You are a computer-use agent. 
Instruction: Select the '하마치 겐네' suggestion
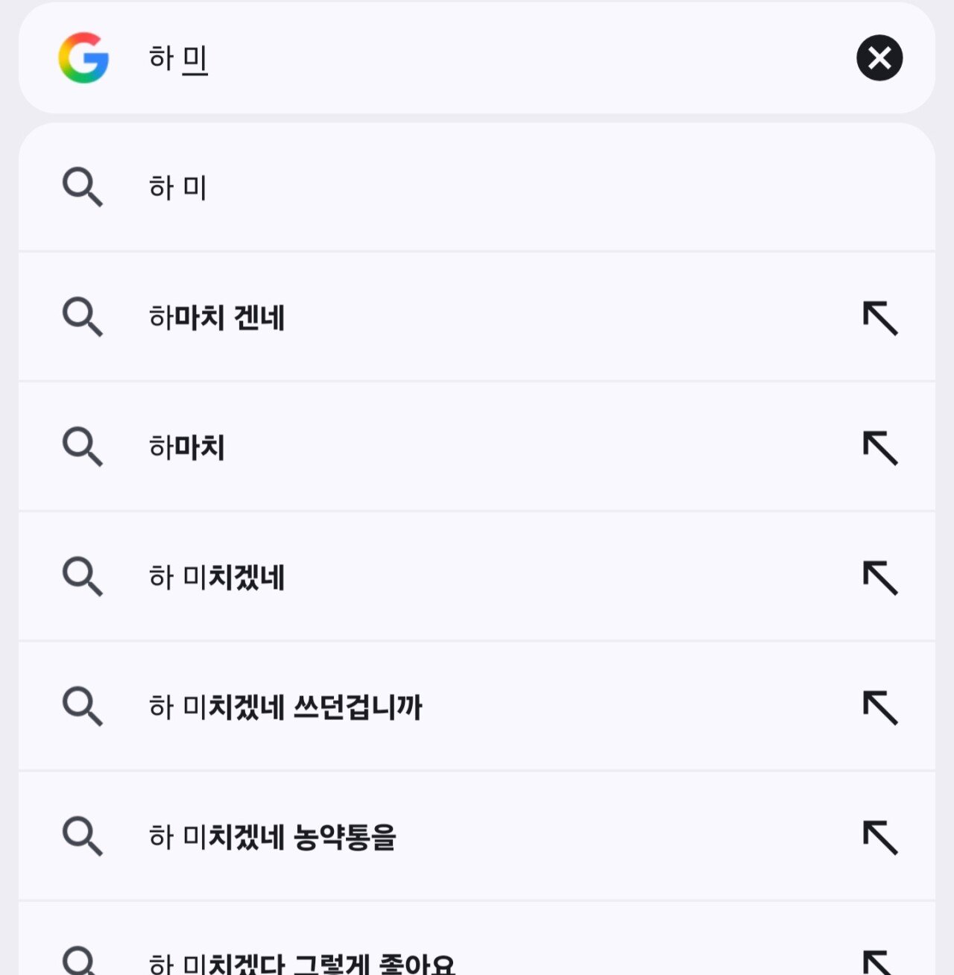pos(217,318)
